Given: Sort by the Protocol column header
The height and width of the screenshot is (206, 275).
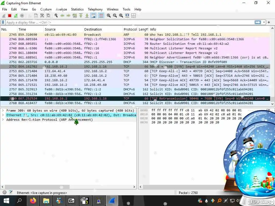Looking at the screenshot, I should [x=130, y=29].
